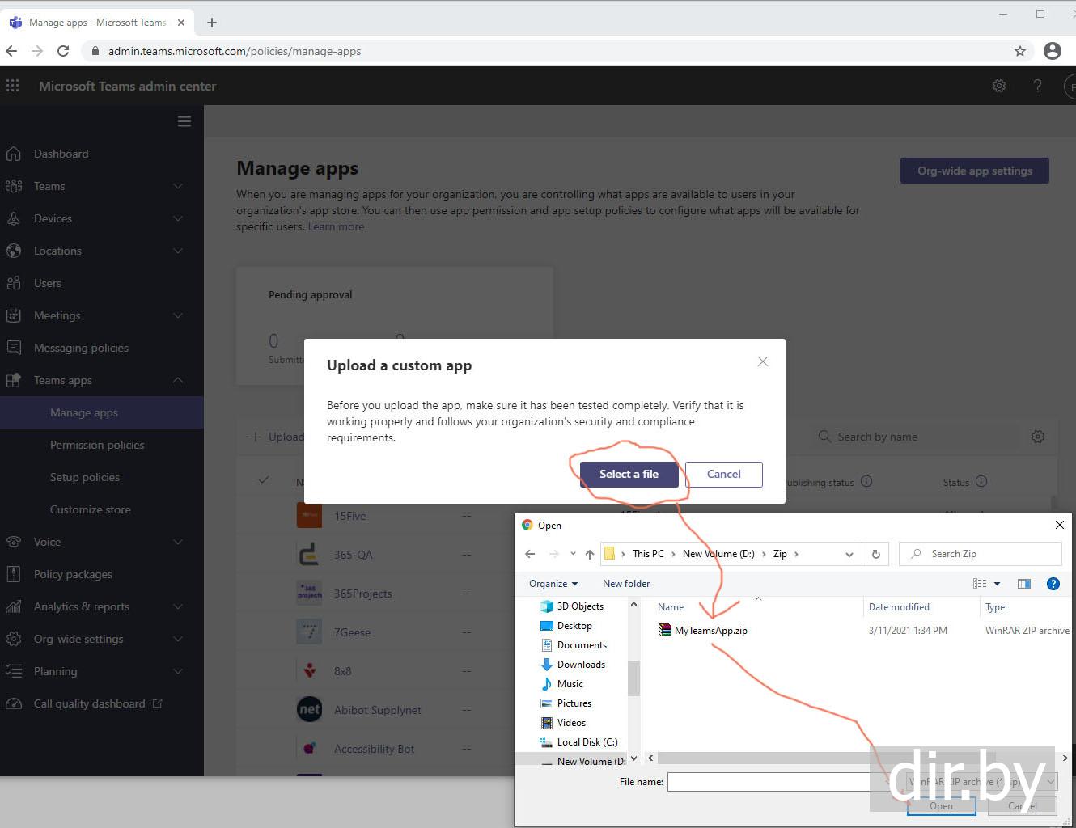This screenshot has width=1076, height=828.
Task: Expand the Voice nav section
Action: 178,542
